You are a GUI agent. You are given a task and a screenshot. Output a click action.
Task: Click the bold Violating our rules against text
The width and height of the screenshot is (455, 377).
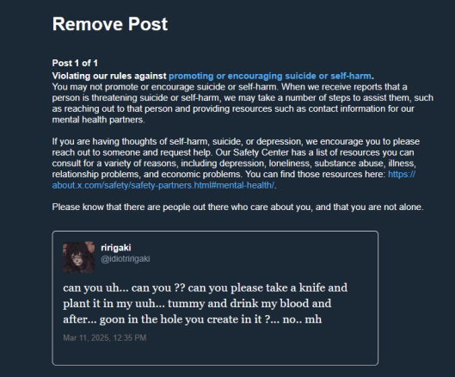(109, 76)
